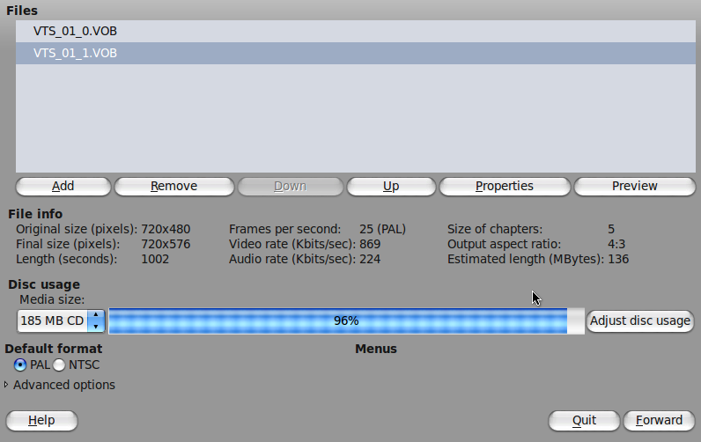Select the VTS_01_1.VOB file row

(x=356, y=53)
